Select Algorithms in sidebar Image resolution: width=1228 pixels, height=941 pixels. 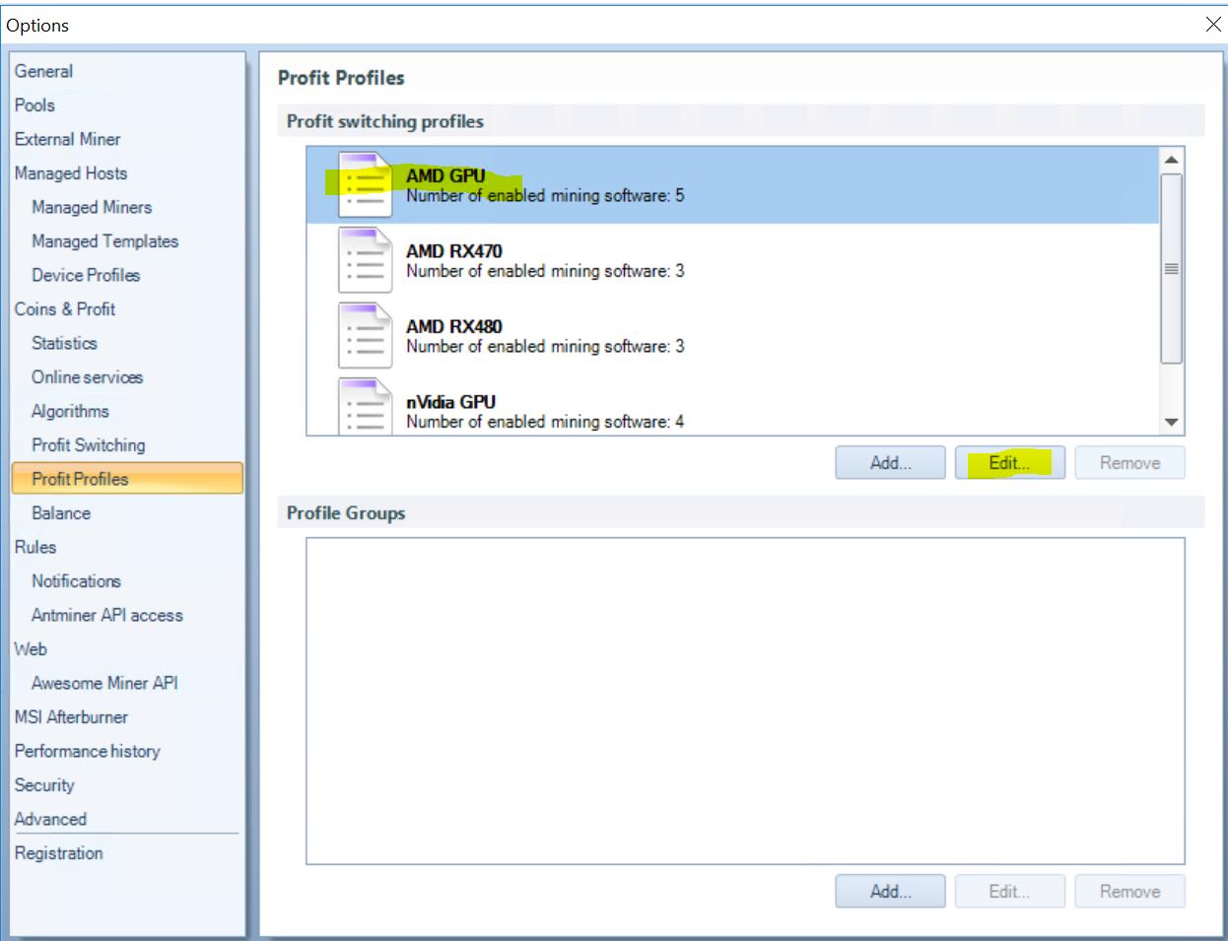[70, 411]
